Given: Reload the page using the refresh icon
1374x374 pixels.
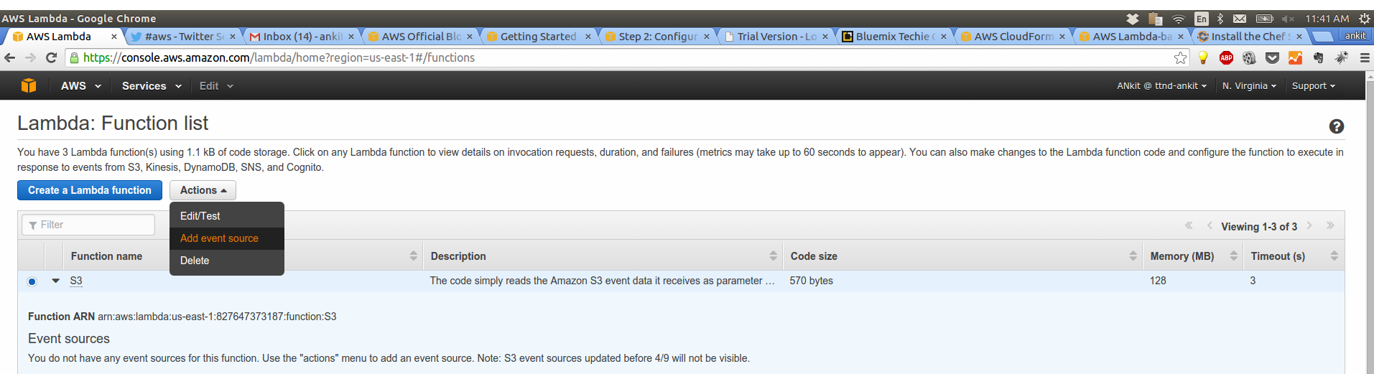Looking at the screenshot, I should (x=51, y=57).
